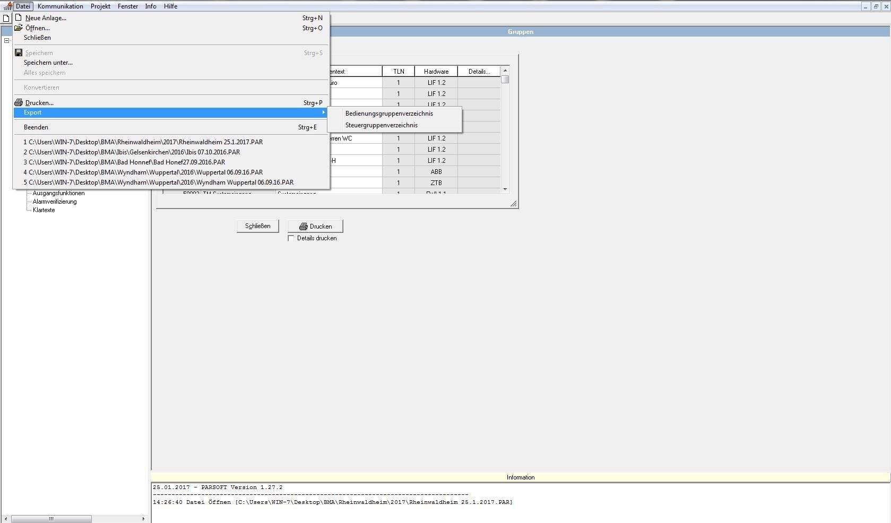This screenshot has width=891, height=523.
Task: Click the new document toolbar icon
Action: (x=6, y=18)
